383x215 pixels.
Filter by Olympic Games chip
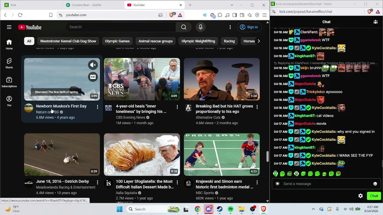(x=117, y=41)
